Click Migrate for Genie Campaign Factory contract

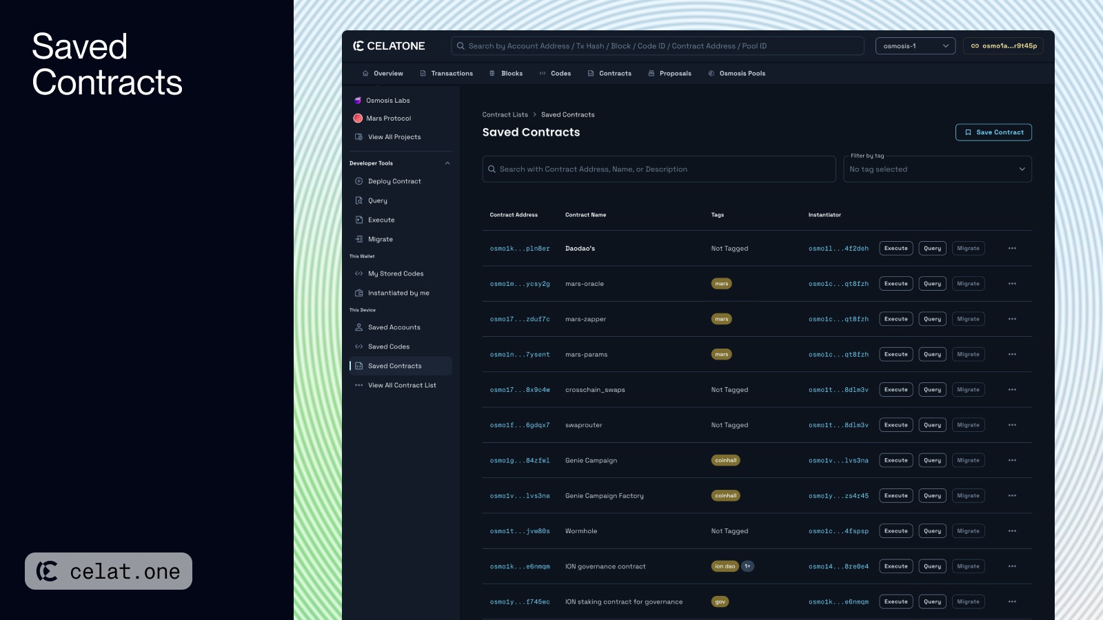(969, 496)
